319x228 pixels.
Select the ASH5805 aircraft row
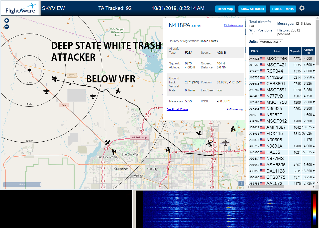[282, 165]
